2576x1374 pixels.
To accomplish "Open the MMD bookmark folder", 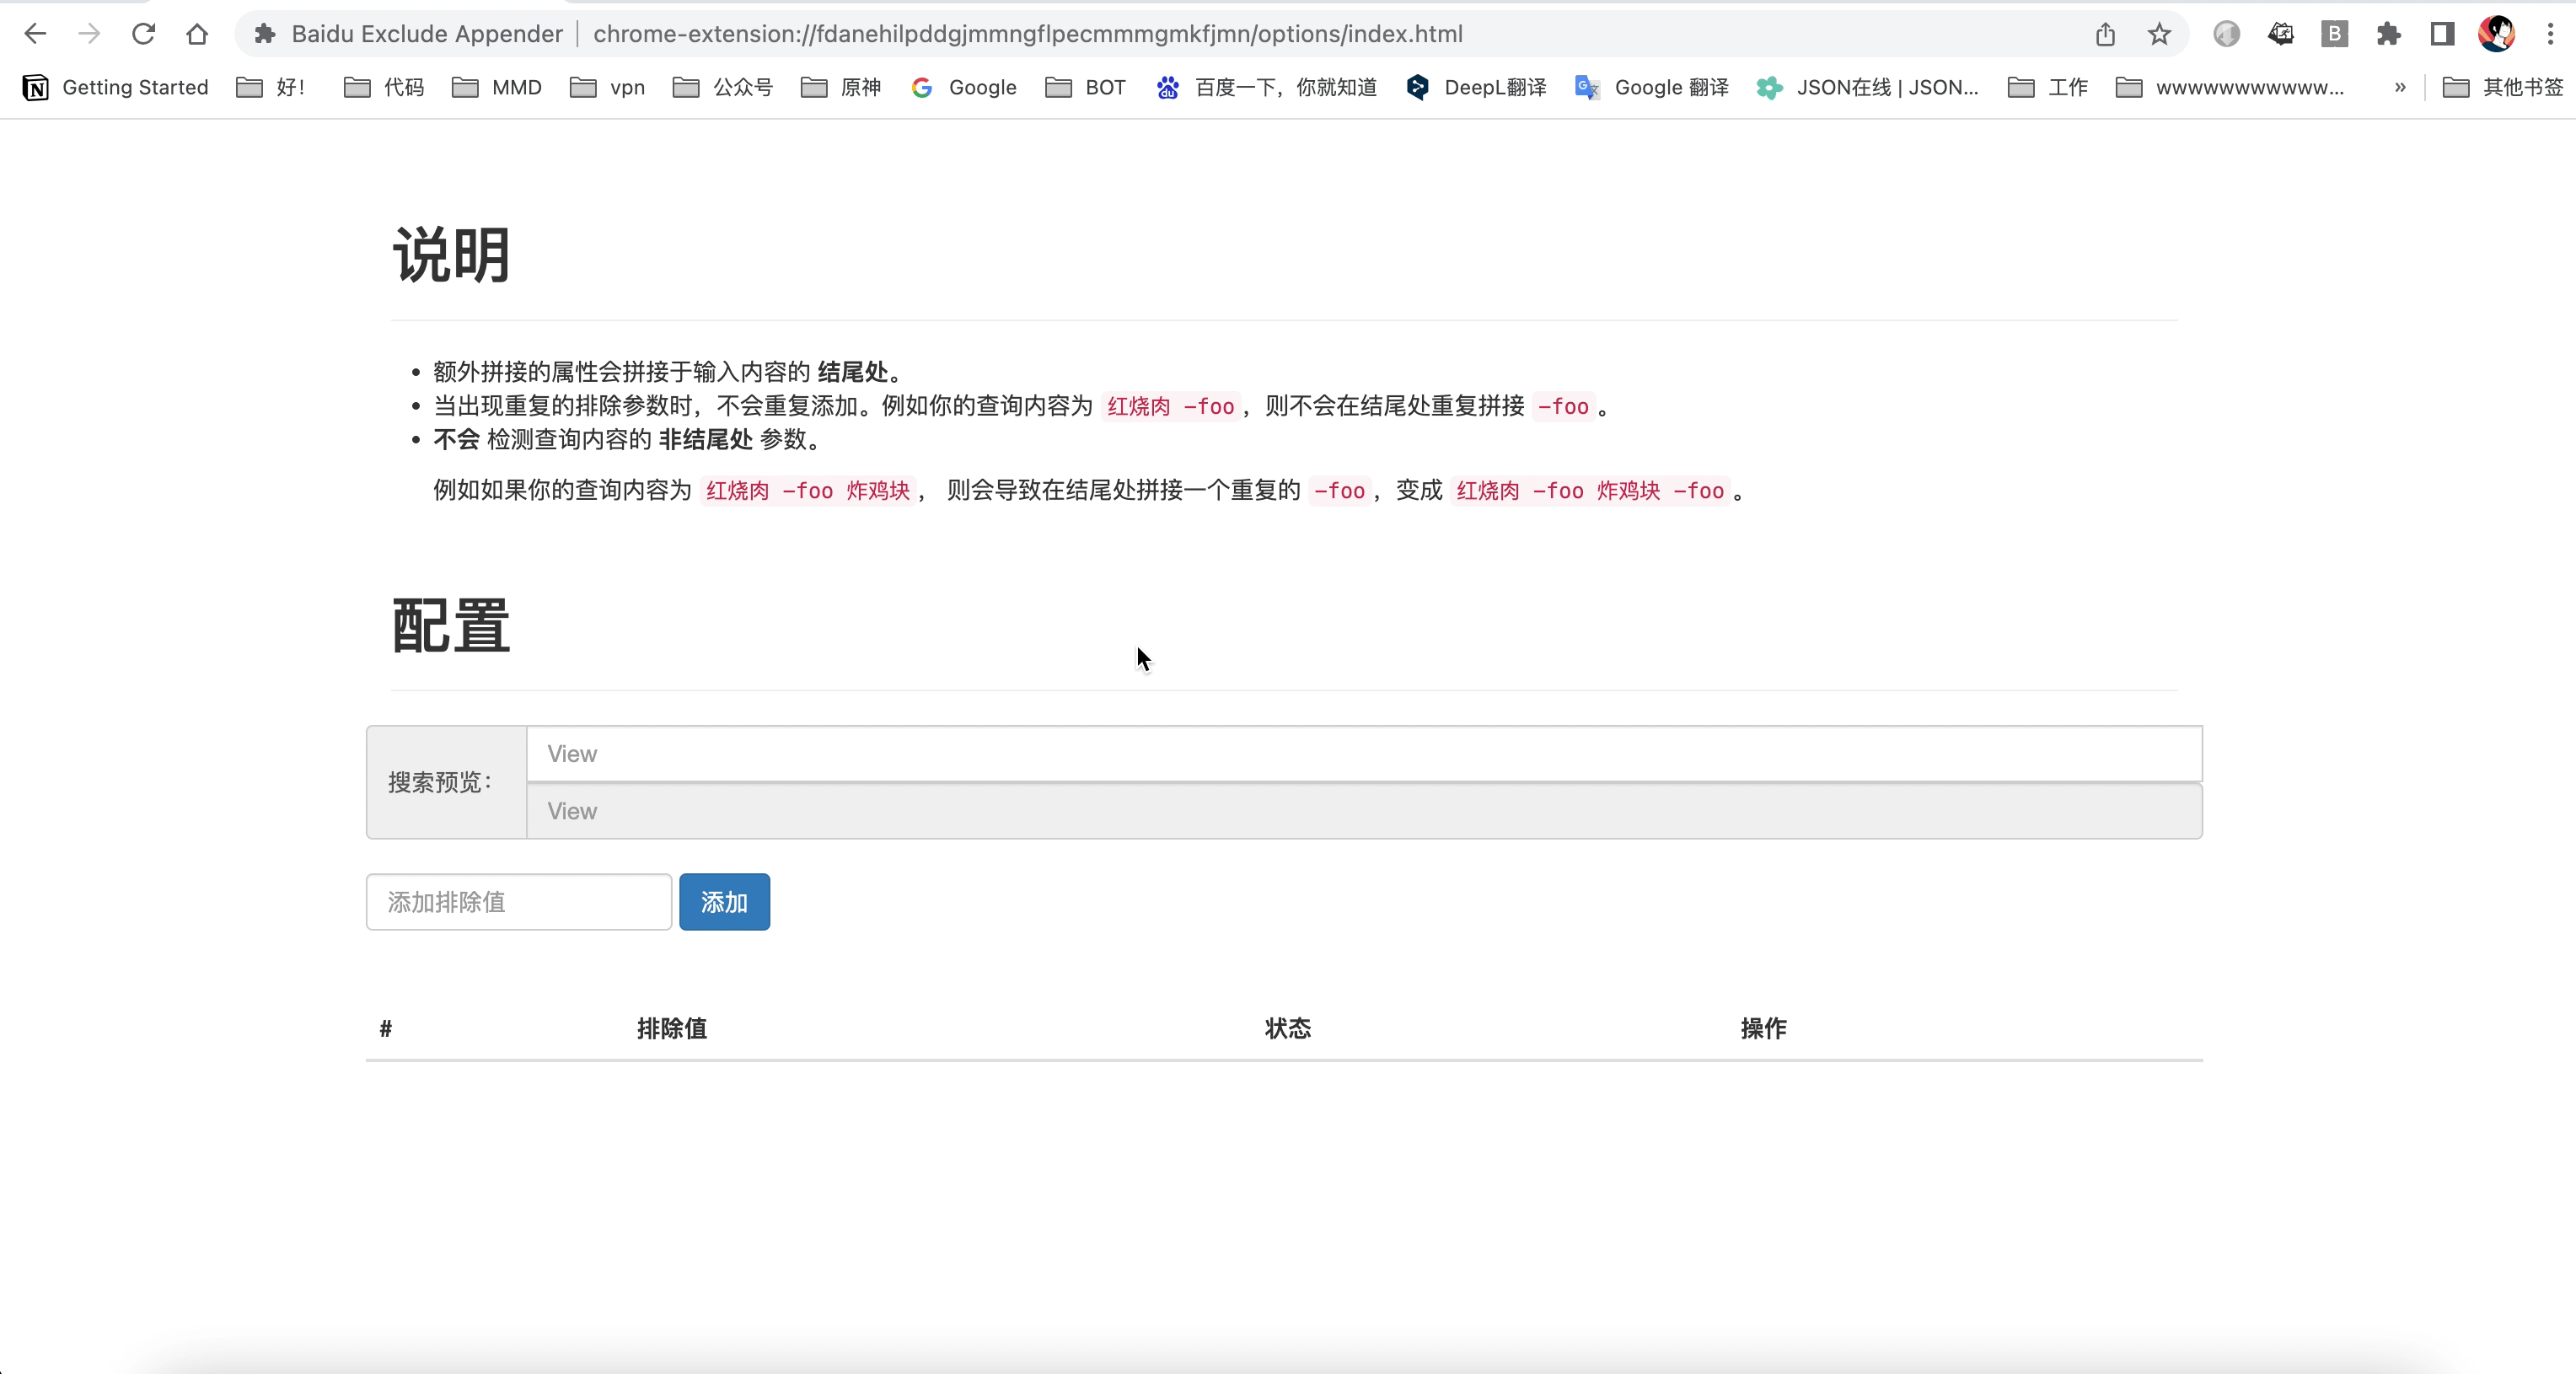I will pos(497,87).
